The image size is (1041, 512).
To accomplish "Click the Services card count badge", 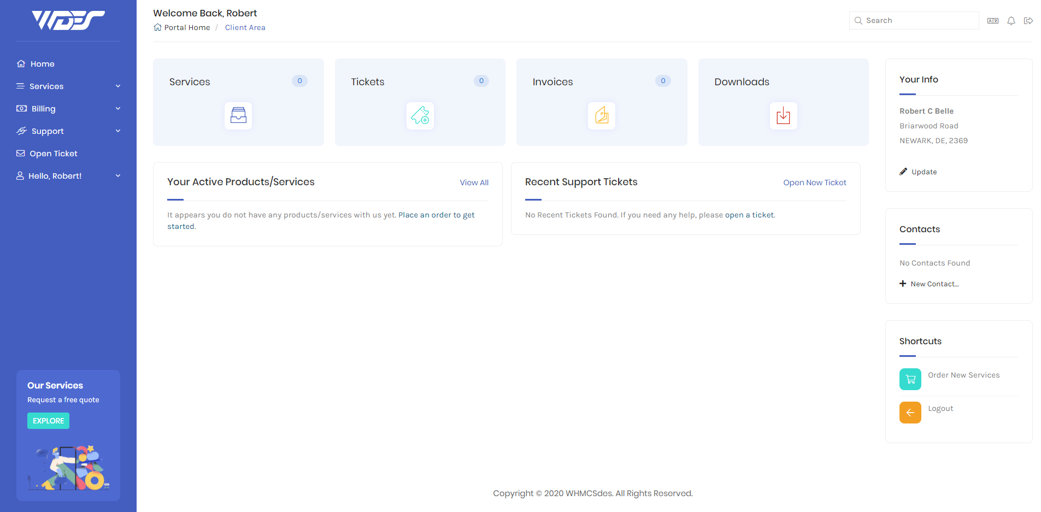I will coord(299,81).
